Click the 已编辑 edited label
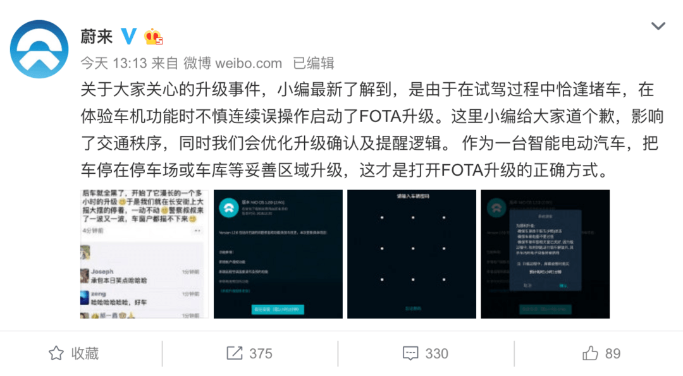The height and width of the screenshot is (376, 683). (313, 64)
